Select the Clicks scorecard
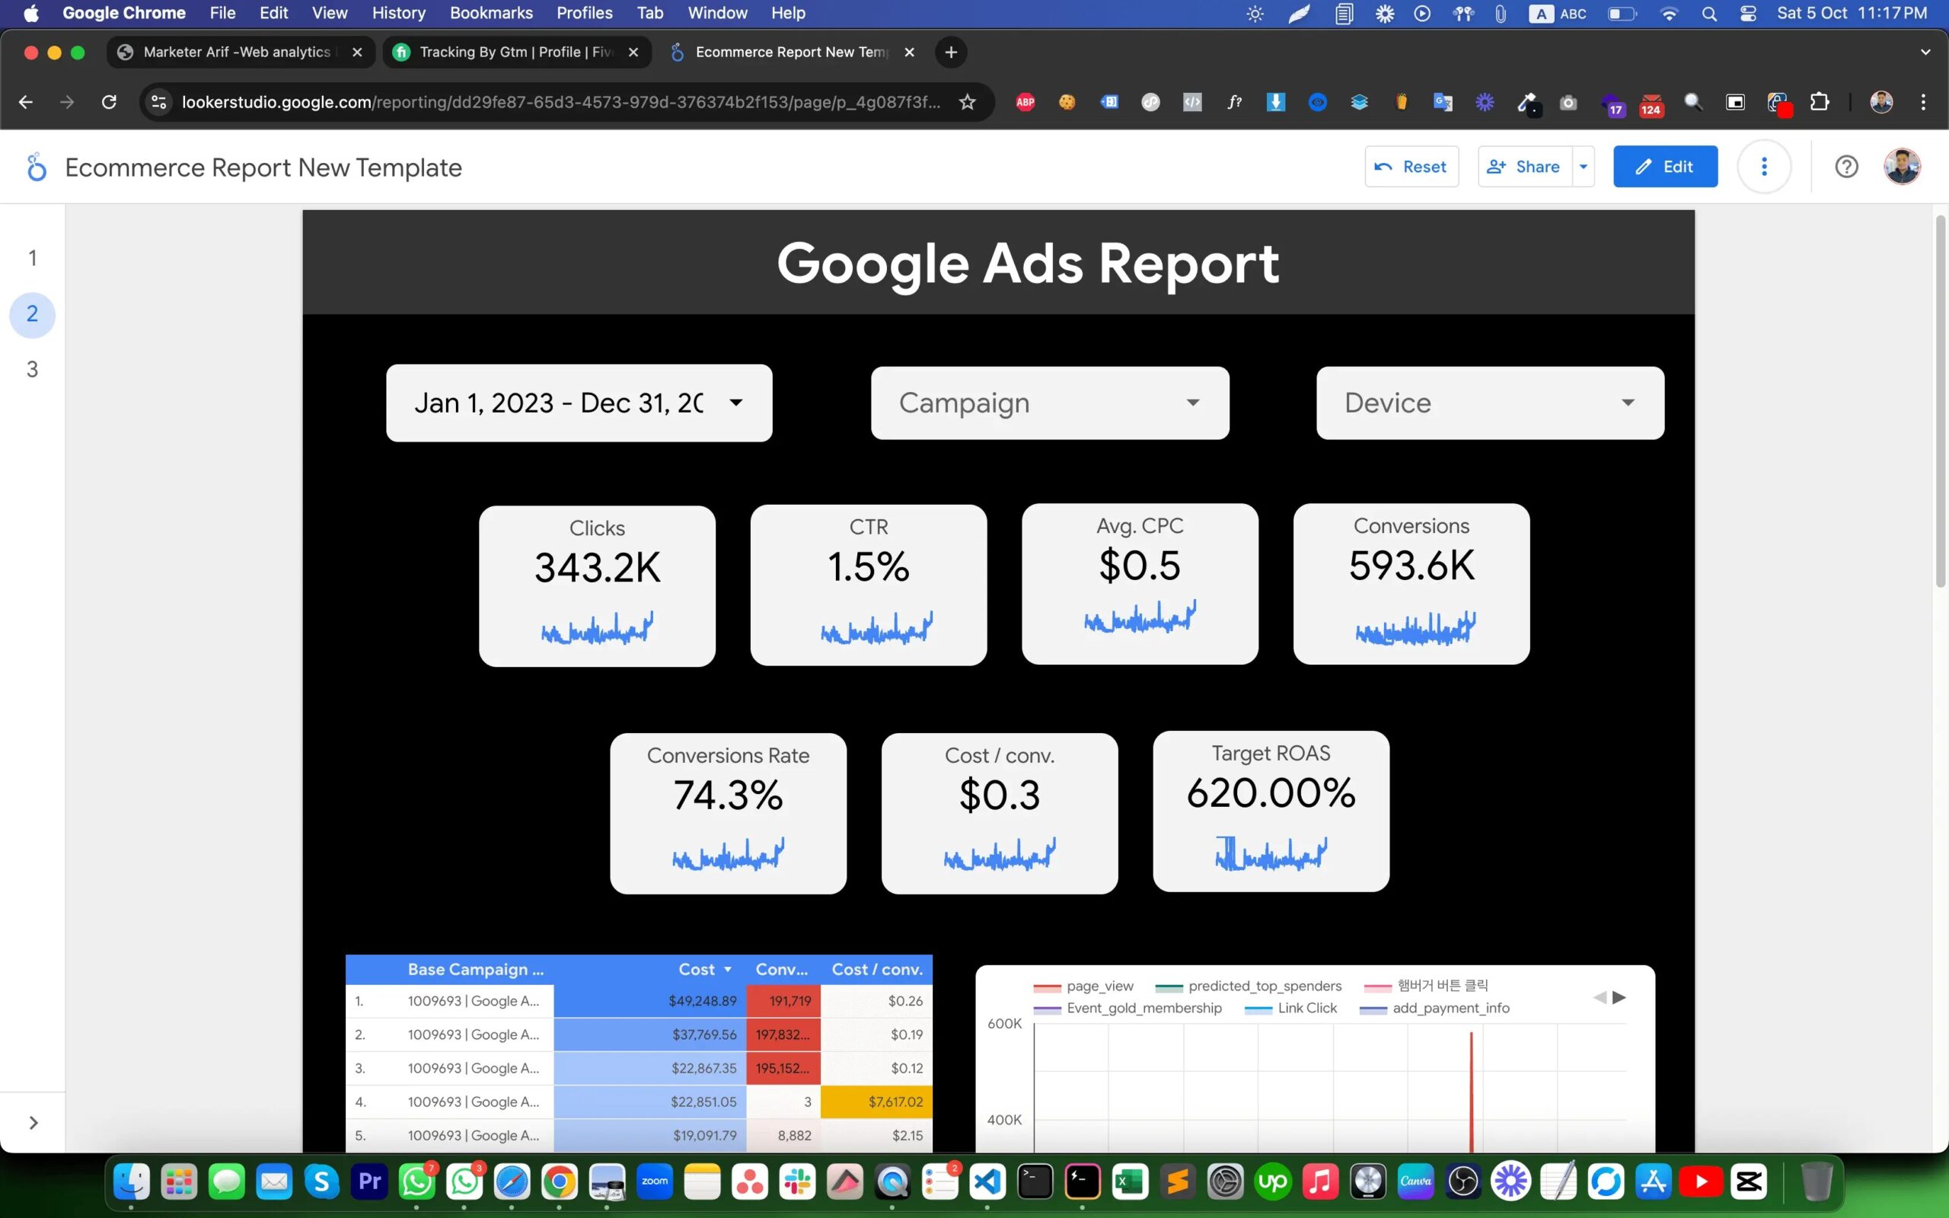Viewport: 1949px width, 1218px height. [x=597, y=585]
